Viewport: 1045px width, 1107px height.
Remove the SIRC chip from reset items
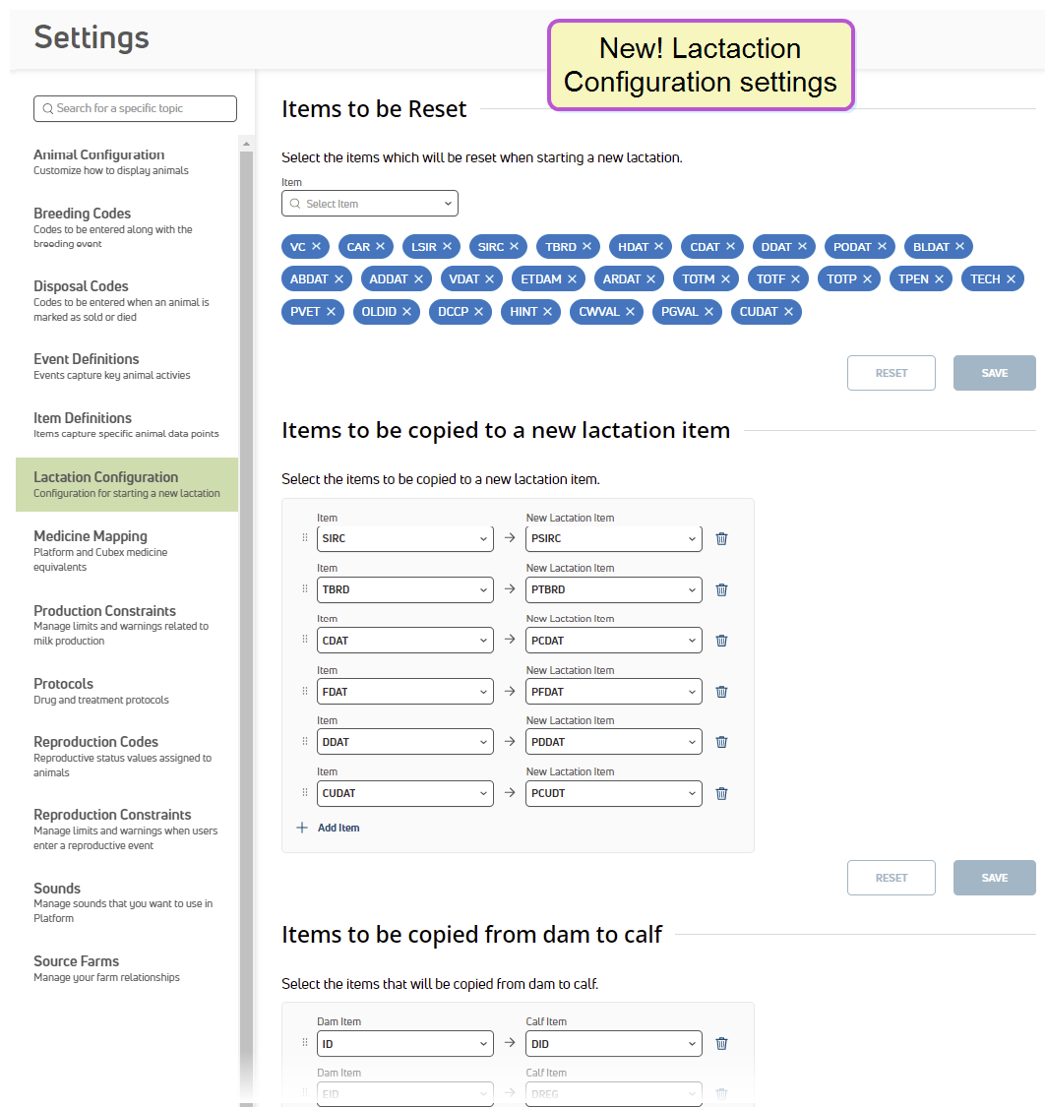click(x=514, y=246)
